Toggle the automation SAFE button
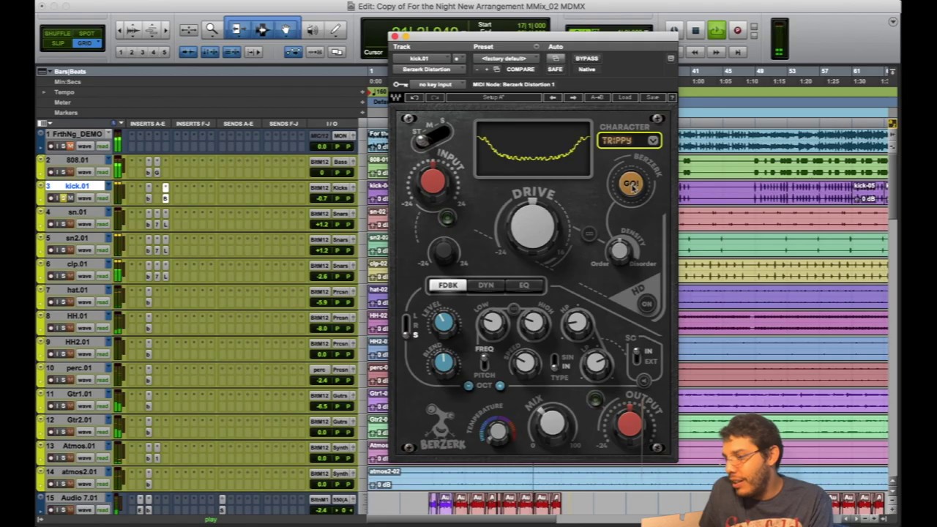This screenshot has height=527, width=937. pyautogui.click(x=555, y=70)
